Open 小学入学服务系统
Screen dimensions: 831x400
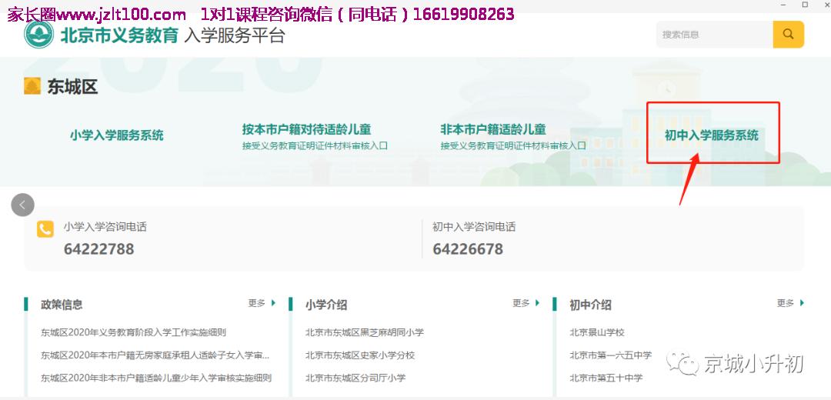pos(117,135)
